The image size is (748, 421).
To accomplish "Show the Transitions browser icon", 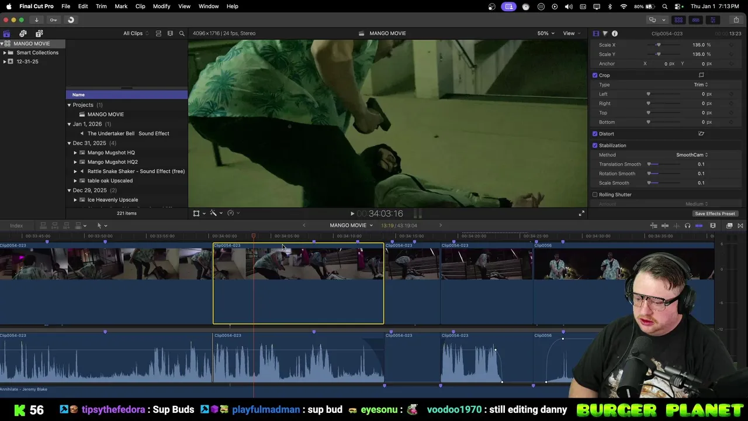I will [x=740, y=226].
